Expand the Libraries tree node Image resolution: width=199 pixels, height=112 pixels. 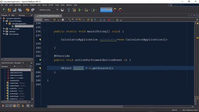coord(4,31)
